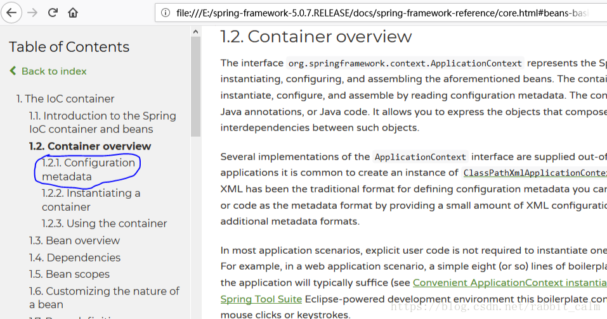Click the 1.2. Container overview heading
Image resolution: width=607 pixels, height=319 pixels.
316,37
